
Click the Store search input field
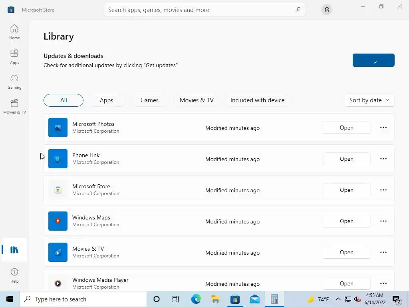[204, 10]
